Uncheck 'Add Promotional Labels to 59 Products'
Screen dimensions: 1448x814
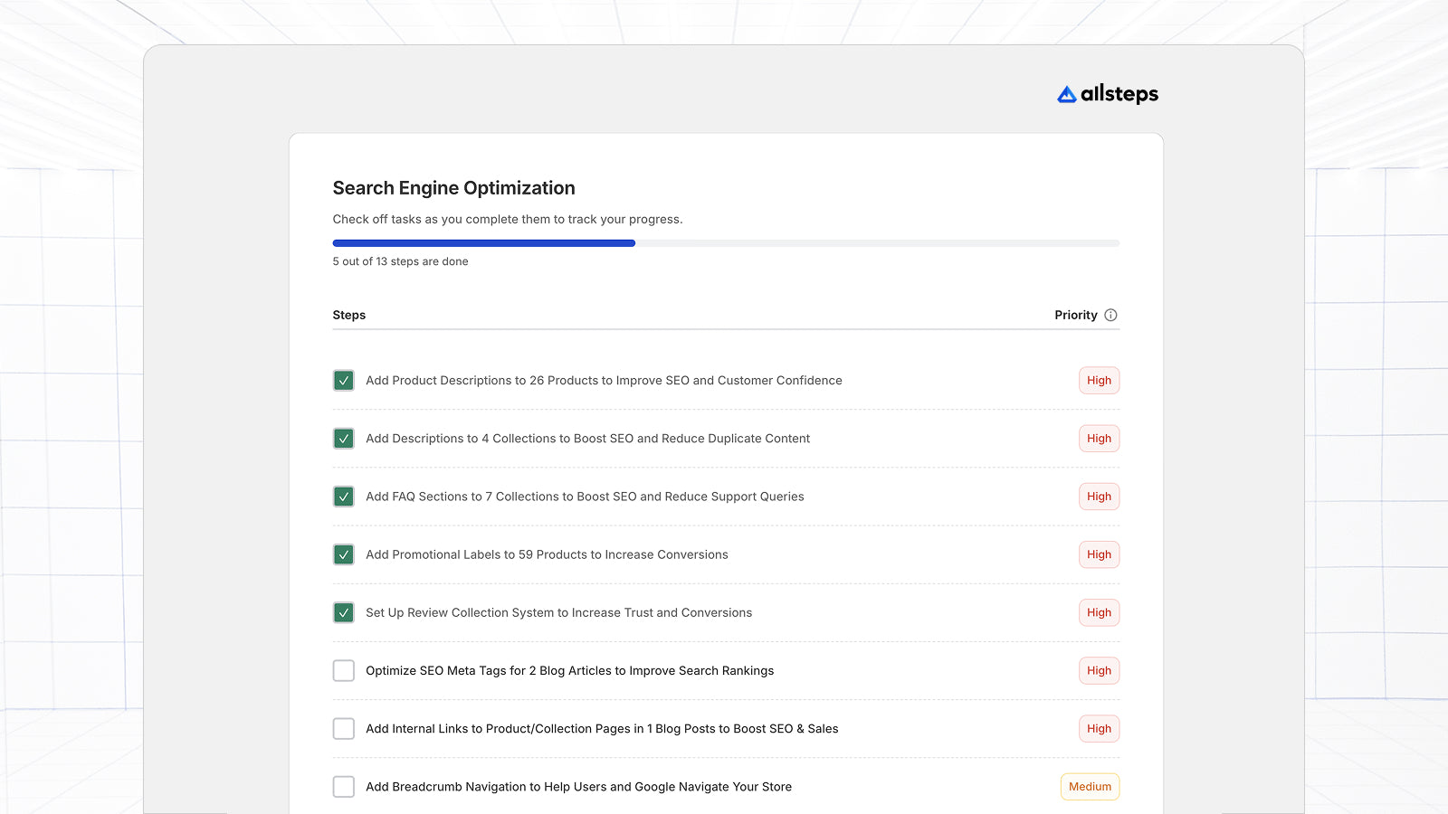point(343,554)
